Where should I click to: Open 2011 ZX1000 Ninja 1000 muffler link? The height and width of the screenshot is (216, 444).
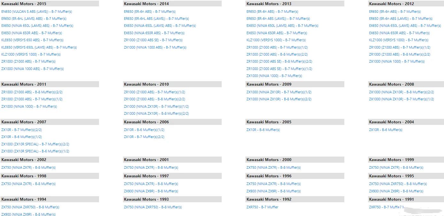(x=29, y=106)
